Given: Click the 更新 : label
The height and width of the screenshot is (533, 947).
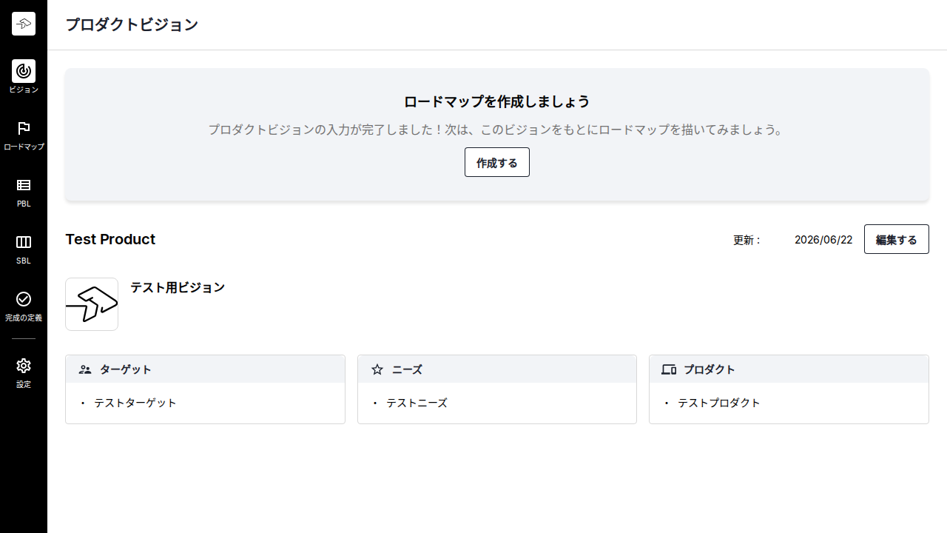Looking at the screenshot, I should [x=747, y=240].
